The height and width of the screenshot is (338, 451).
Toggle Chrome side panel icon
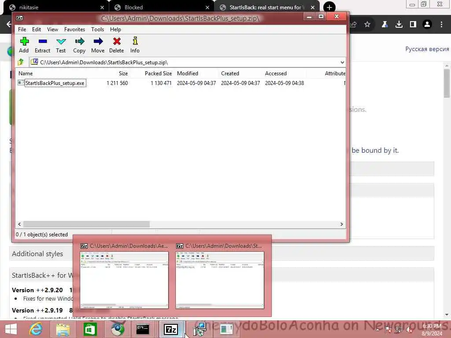413,25
